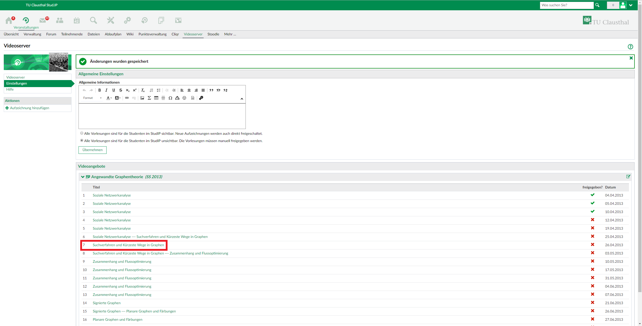Open the text color picker dropdown
The height and width of the screenshot is (326, 642).
(109, 98)
